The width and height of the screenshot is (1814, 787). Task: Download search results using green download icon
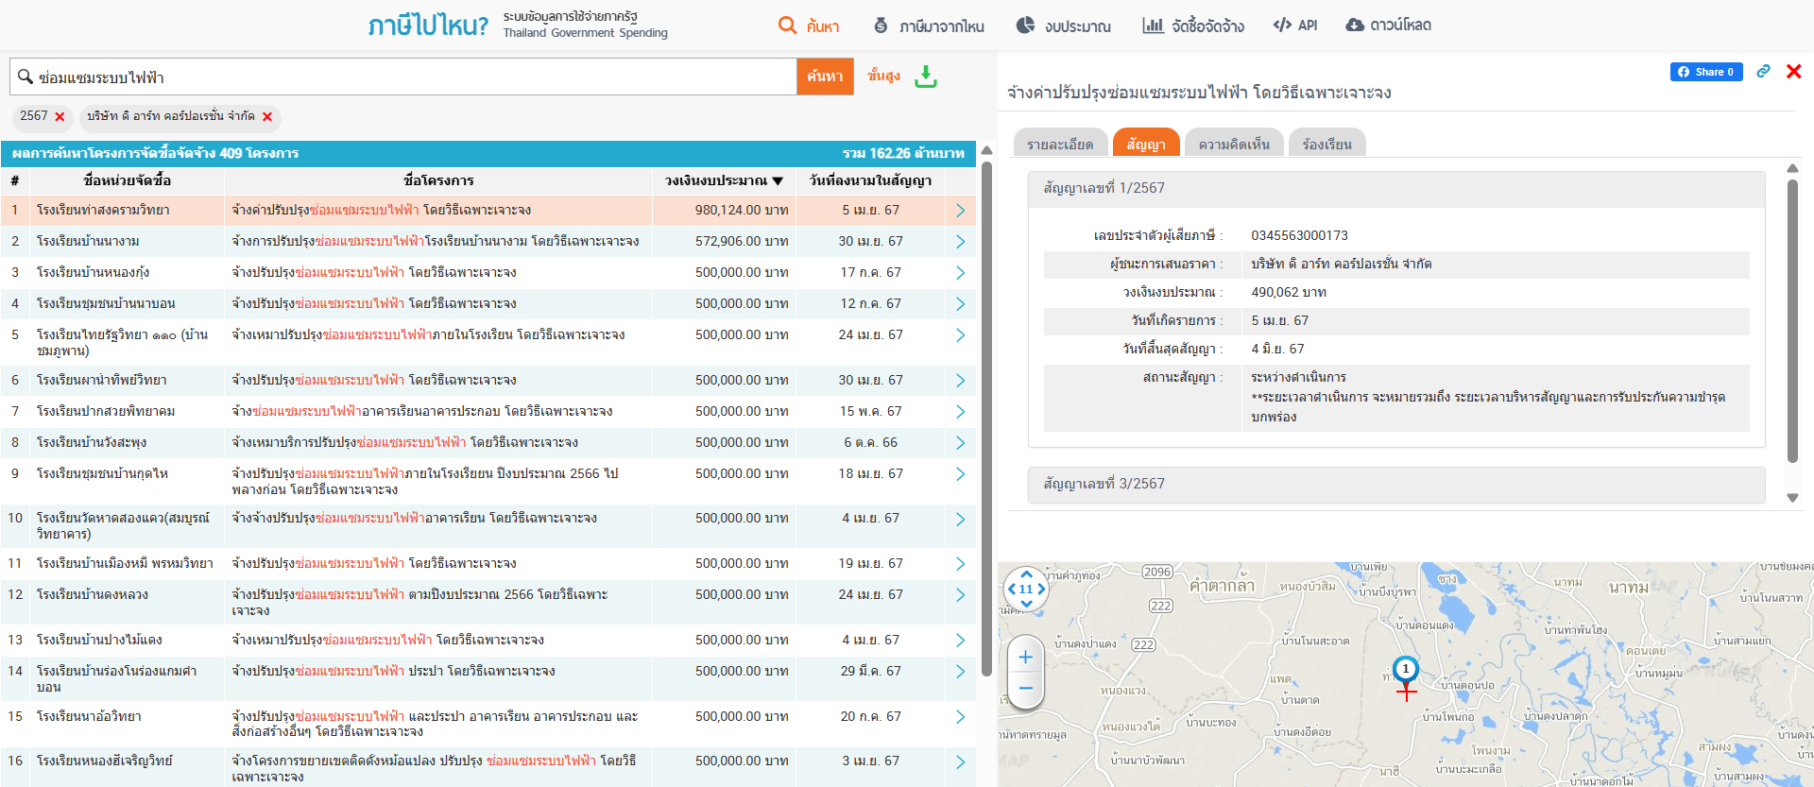click(926, 77)
